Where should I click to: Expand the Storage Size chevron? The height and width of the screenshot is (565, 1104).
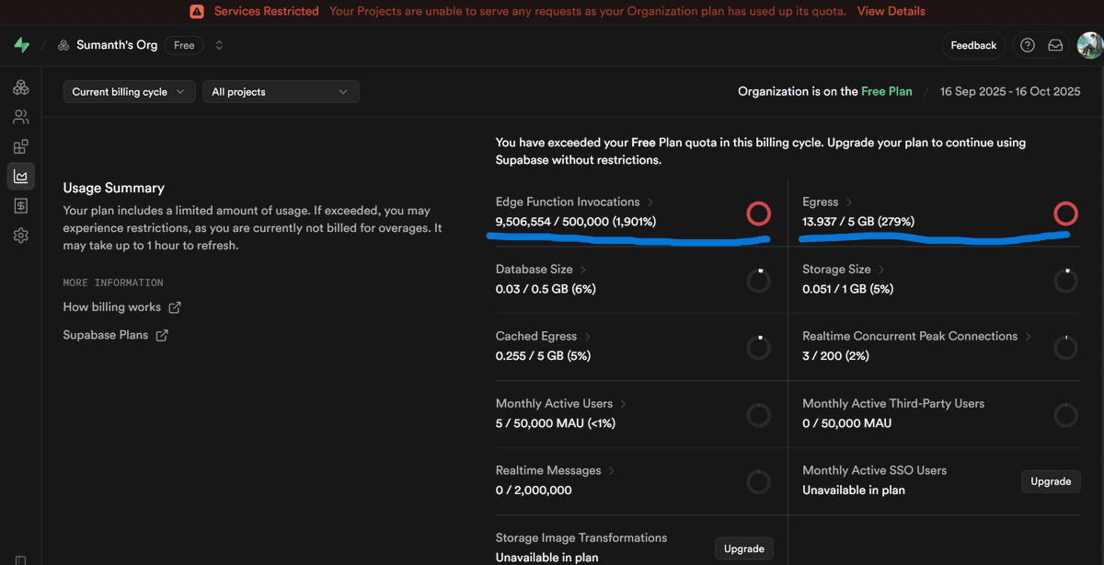(x=881, y=270)
